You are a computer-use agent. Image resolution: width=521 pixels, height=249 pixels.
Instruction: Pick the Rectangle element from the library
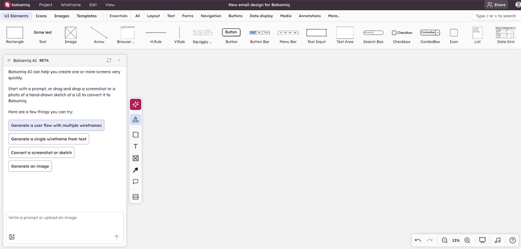[x=15, y=35]
